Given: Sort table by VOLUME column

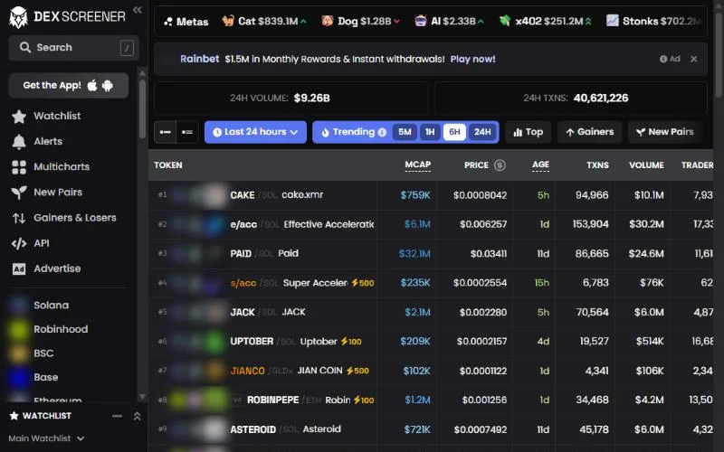Looking at the screenshot, I should click(646, 165).
